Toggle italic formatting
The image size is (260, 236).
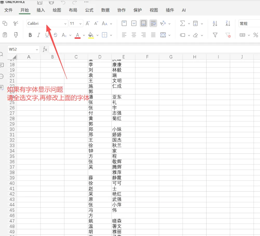(x=38, y=35)
